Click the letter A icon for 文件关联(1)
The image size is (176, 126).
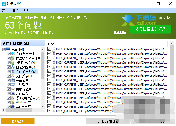[13, 76]
